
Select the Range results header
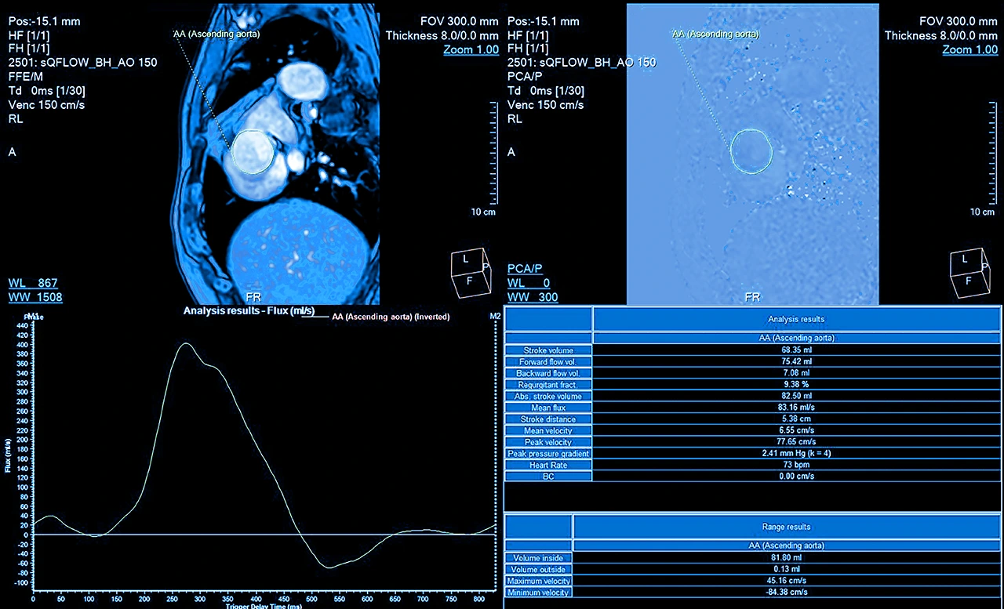(x=785, y=527)
